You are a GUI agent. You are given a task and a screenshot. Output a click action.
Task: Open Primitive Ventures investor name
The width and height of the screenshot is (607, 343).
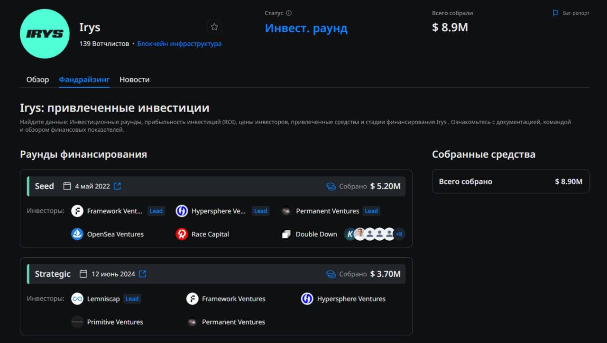pos(115,322)
